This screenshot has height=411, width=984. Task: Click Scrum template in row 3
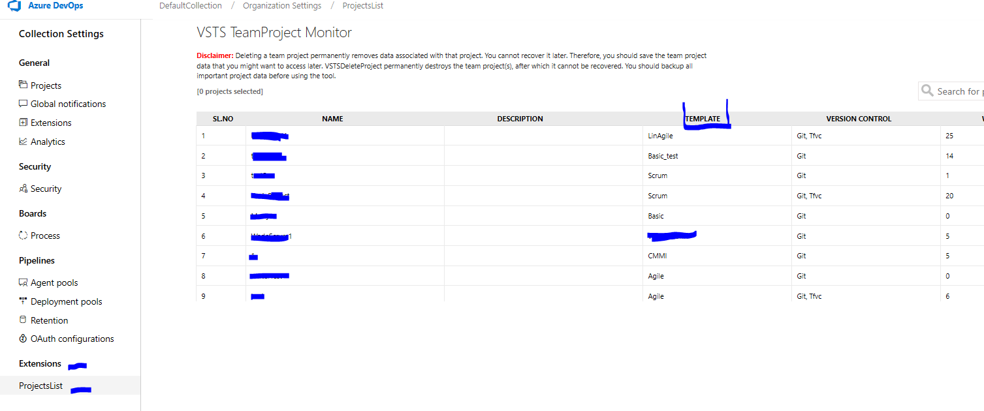[658, 175]
